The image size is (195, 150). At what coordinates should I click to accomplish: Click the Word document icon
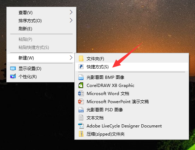[81, 94]
